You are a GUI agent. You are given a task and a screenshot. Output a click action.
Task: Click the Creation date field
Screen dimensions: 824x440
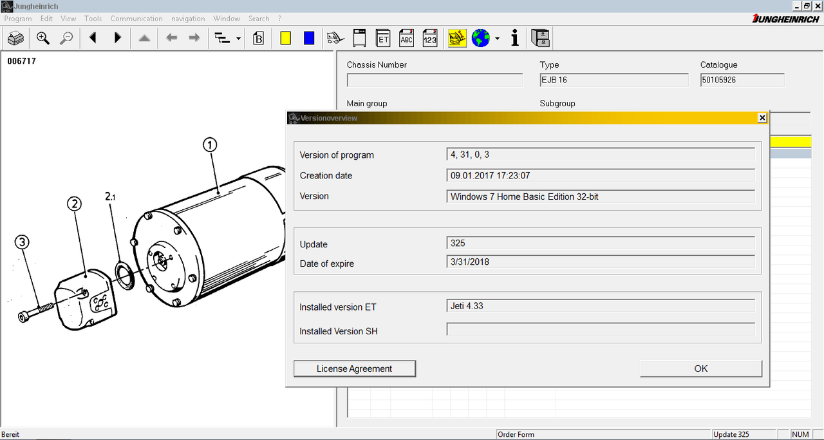pyautogui.click(x=601, y=175)
